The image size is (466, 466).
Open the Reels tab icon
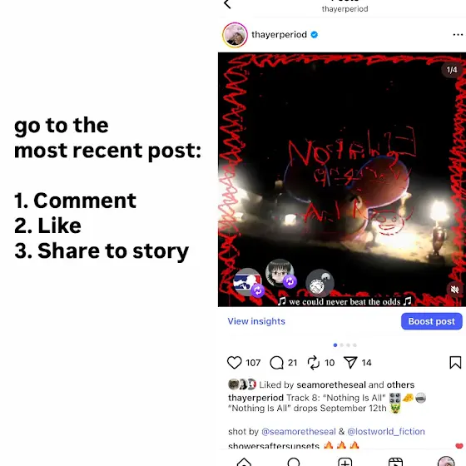click(x=395, y=462)
